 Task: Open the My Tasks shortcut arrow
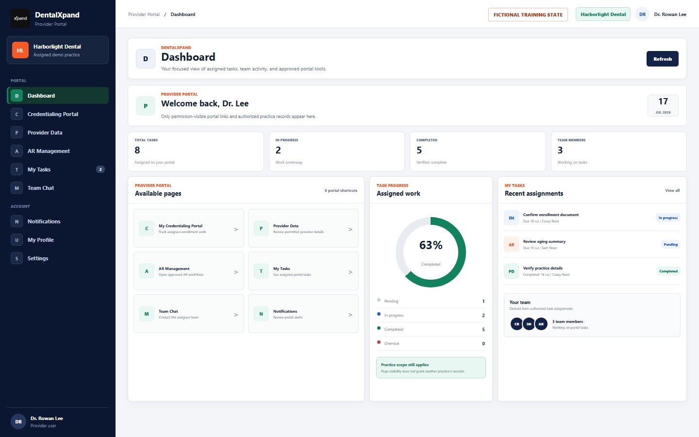(350, 272)
